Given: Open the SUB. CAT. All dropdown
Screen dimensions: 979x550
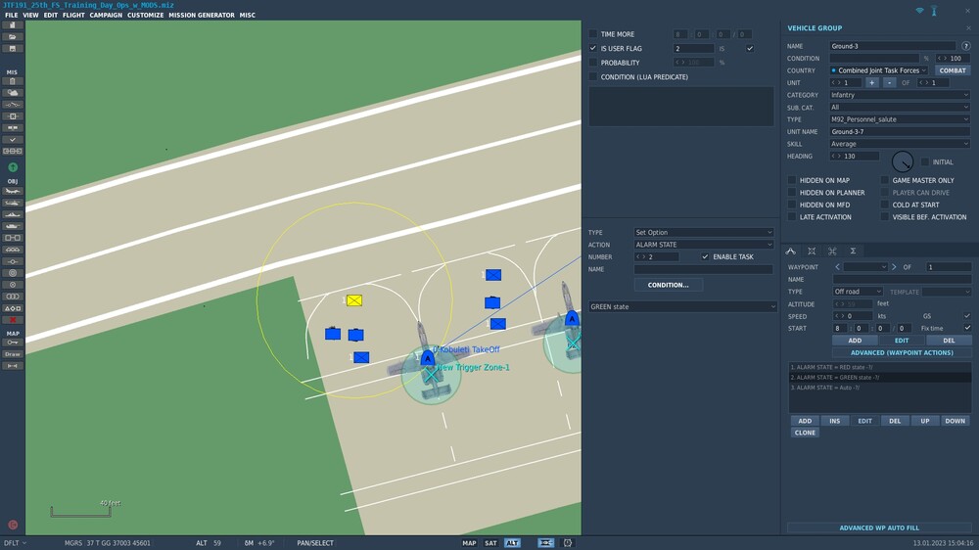Looking at the screenshot, I should tap(900, 108).
